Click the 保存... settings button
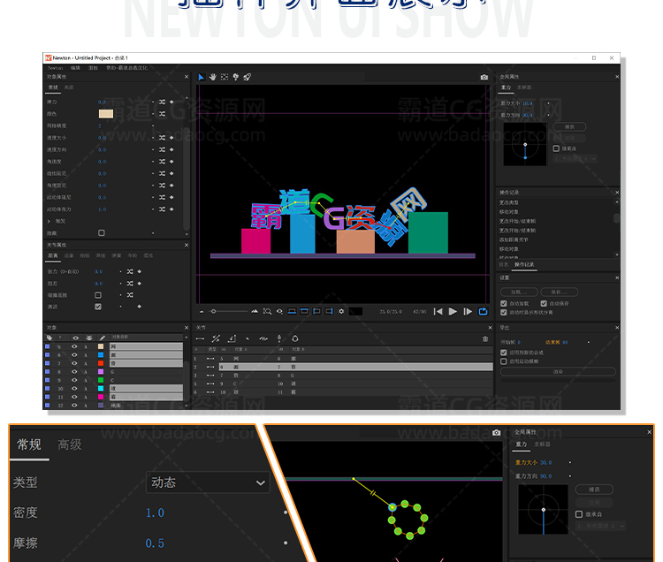The height and width of the screenshot is (562, 663). [559, 292]
